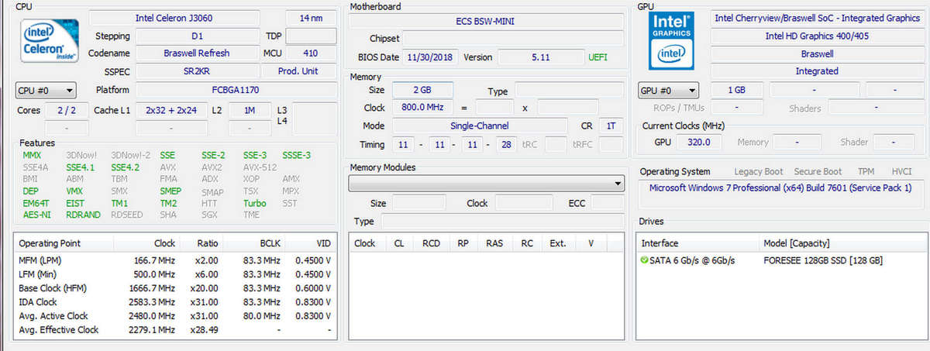The height and width of the screenshot is (351, 930).
Task: Select the IDA Clock row
Action: [x=177, y=302]
